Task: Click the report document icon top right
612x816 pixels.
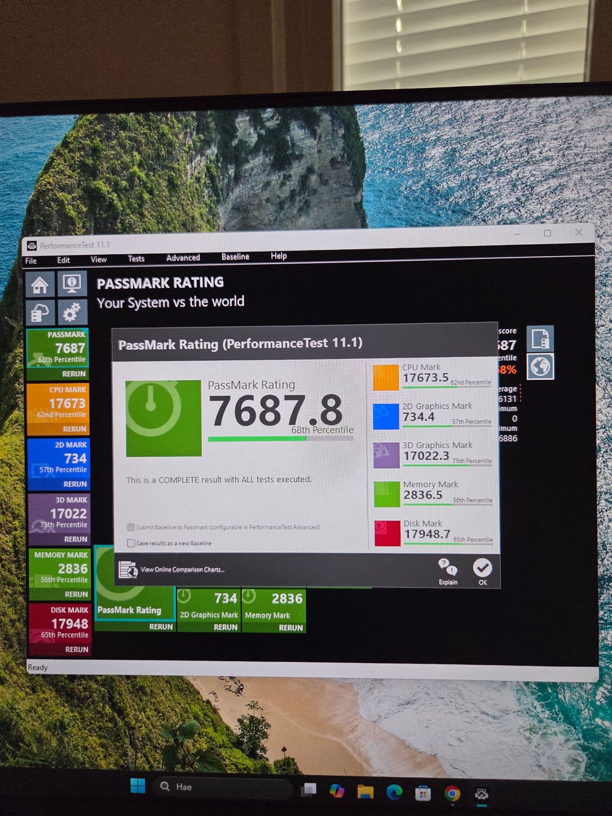Action: [x=540, y=339]
